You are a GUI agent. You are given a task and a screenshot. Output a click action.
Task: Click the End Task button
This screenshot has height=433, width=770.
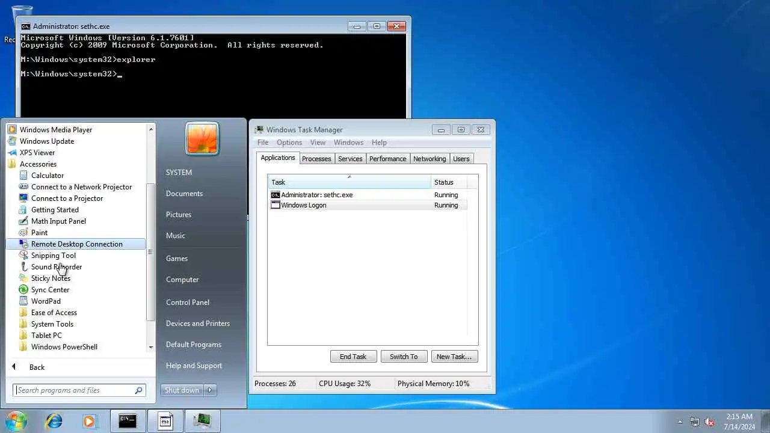tap(353, 357)
